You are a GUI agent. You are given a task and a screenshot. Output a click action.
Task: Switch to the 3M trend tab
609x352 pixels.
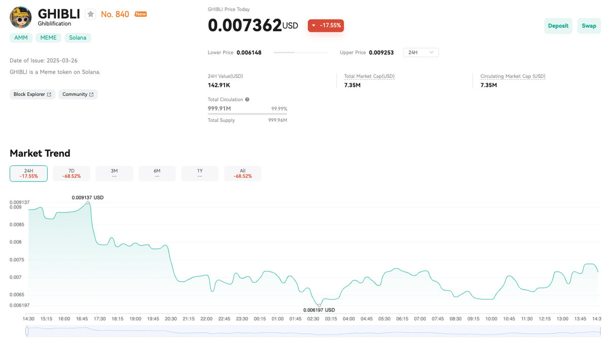tap(114, 173)
